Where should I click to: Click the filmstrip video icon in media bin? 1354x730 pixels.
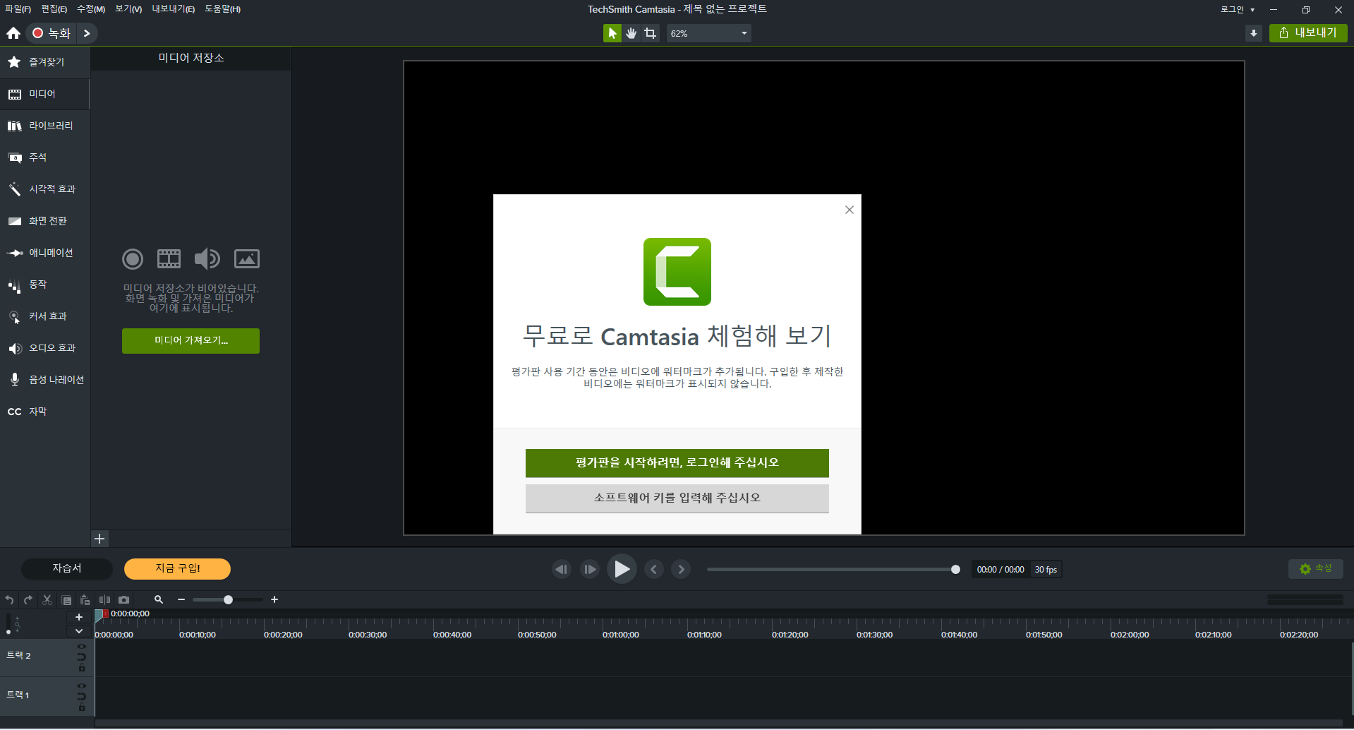coord(169,259)
